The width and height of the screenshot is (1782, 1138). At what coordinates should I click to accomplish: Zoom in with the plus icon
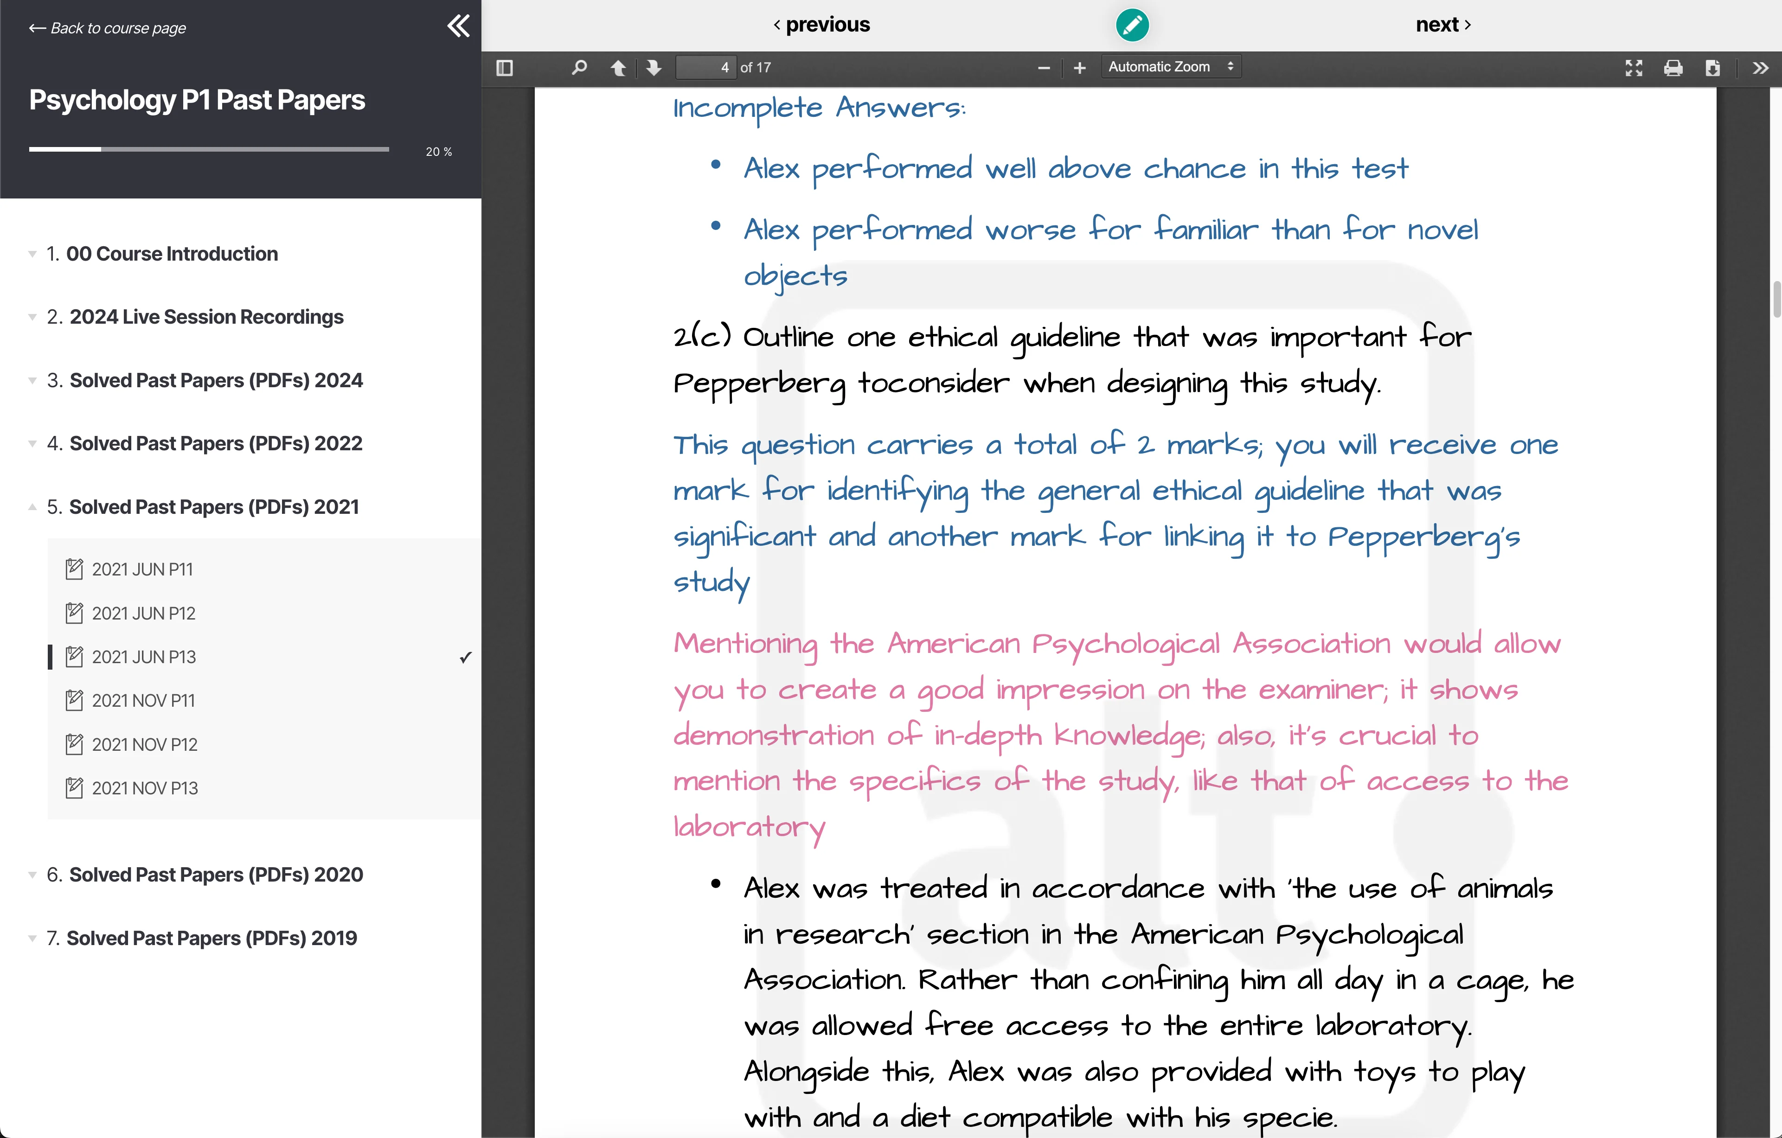tap(1080, 68)
